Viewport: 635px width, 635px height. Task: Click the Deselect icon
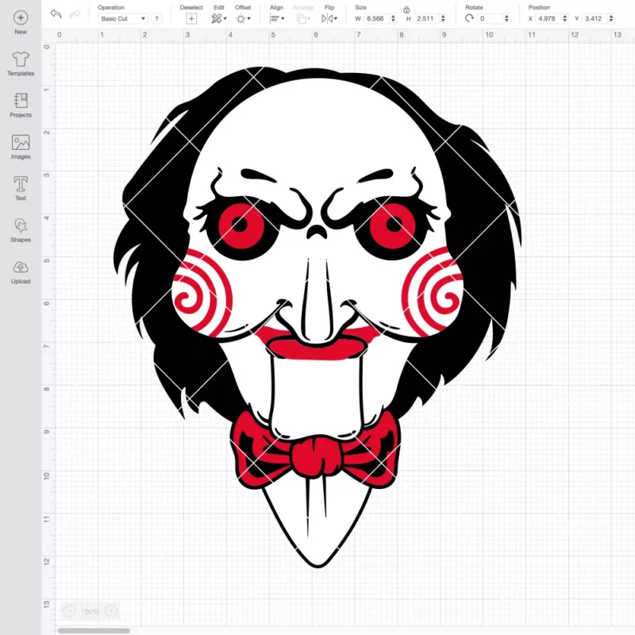pos(191,18)
